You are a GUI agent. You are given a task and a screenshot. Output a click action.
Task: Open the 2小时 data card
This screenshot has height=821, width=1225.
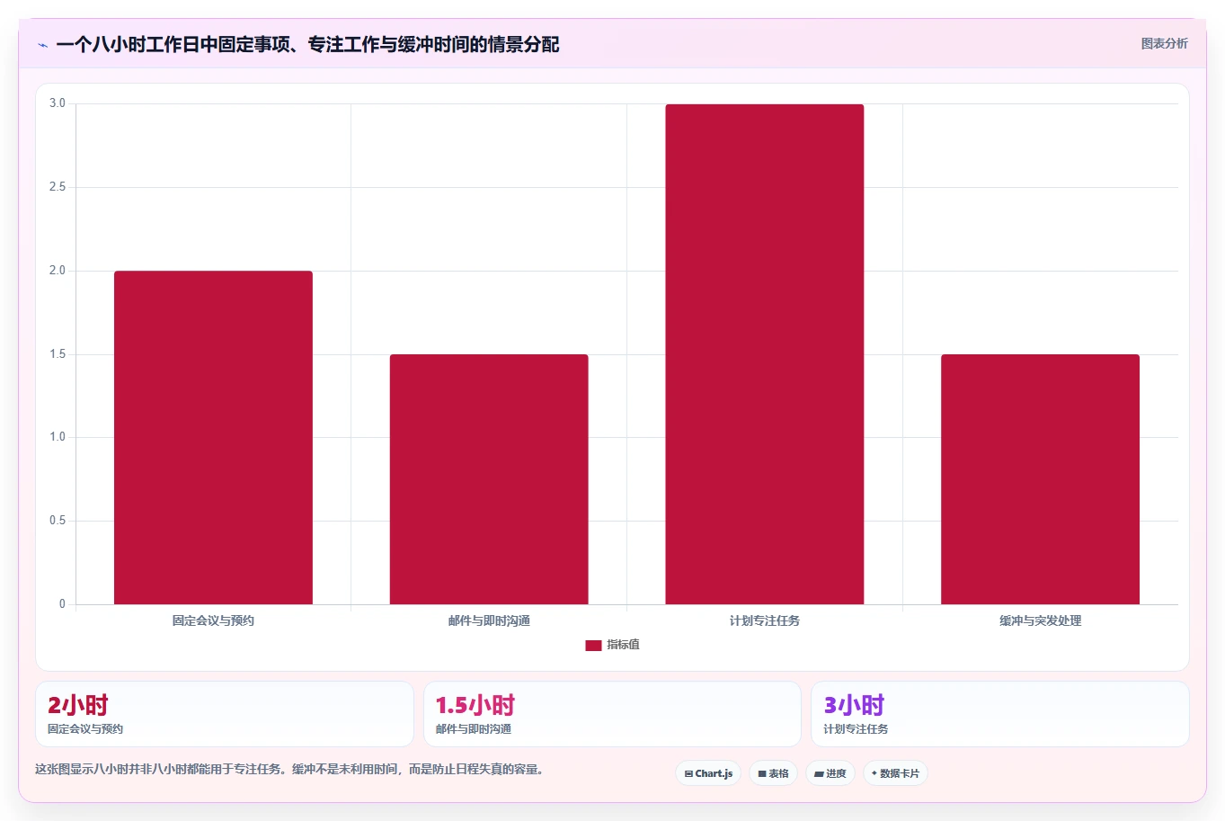[225, 714]
